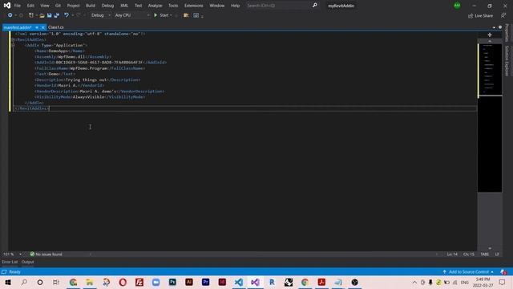
Task: Click the Open File folder icon
Action: coord(42,15)
